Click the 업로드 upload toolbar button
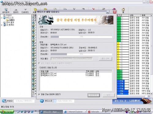 [x=16, y=11]
